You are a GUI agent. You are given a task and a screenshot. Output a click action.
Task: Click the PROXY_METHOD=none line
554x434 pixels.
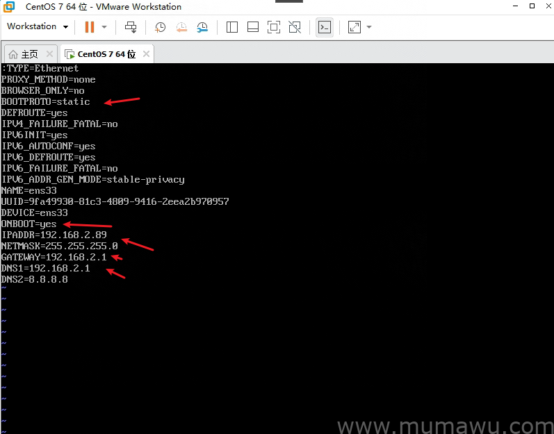click(49, 79)
